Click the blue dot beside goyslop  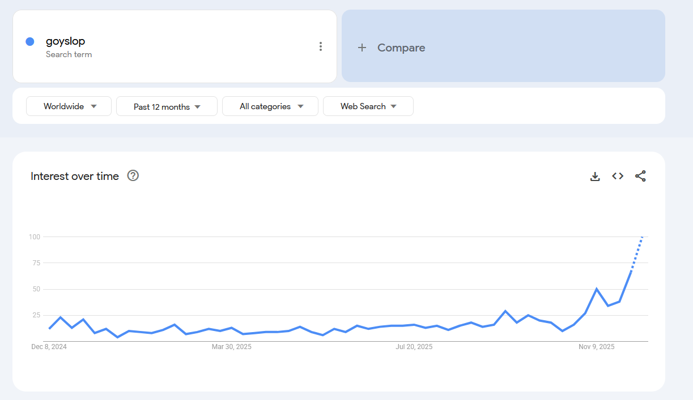30,41
